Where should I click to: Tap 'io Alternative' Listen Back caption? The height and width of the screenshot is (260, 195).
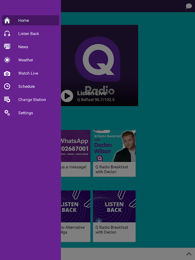pos(73,227)
